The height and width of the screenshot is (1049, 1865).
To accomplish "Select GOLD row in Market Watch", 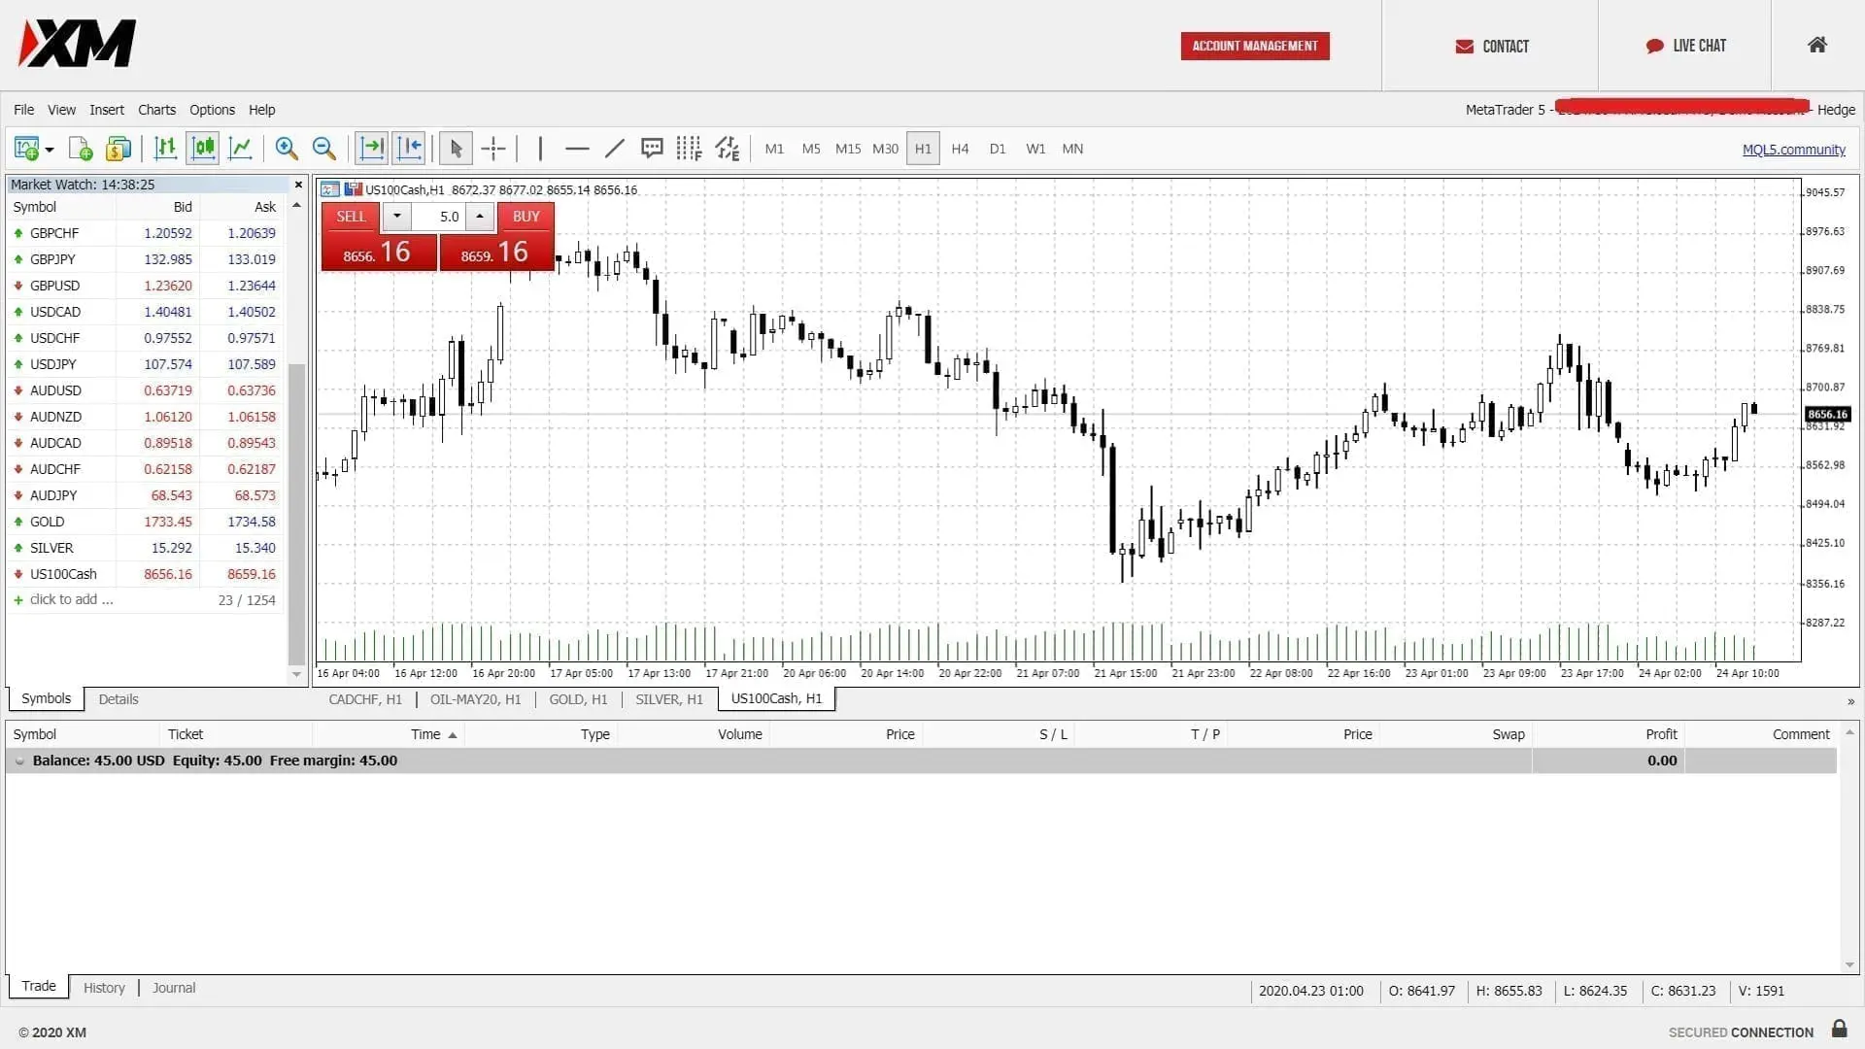I will [x=145, y=522].
